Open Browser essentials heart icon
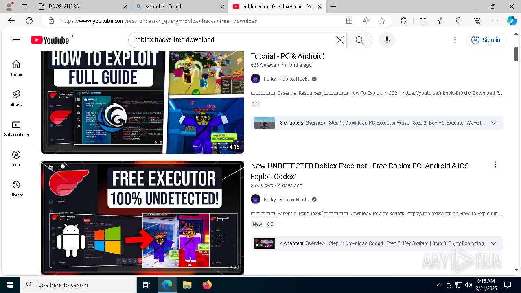Viewport: 521px width, 293px height. (477, 21)
